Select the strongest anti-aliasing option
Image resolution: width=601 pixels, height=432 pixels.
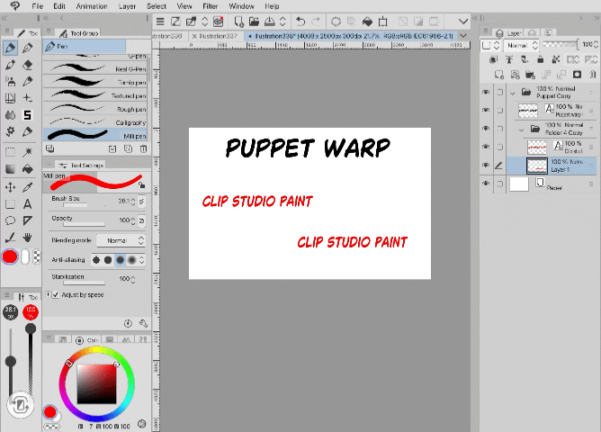132,260
